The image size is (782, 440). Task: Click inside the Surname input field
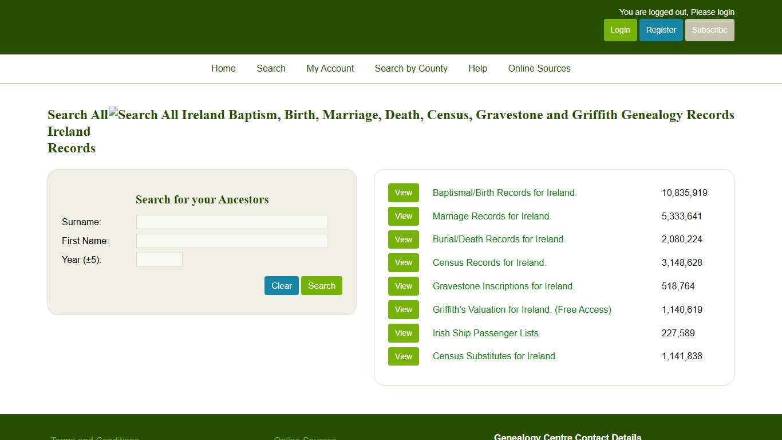[x=231, y=222]
